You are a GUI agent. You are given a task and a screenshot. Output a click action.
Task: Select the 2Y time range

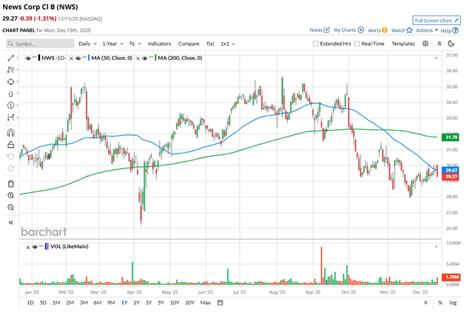click(136, 303)
